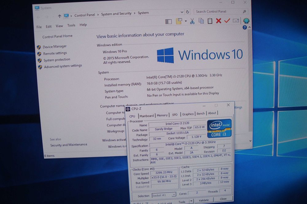The height and width of the screenshot is (204, 307).
Task: Collapse the ribbon with the chevron near help
Action: click(249, 27)
